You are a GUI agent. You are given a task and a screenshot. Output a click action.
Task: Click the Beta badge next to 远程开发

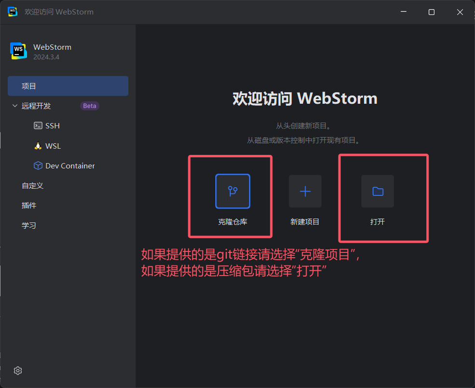click(90, 106)
